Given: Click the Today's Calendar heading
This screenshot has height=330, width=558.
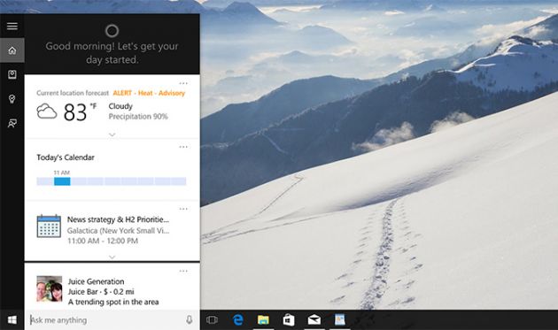Looking at the screenshot, I should point(66,157).
